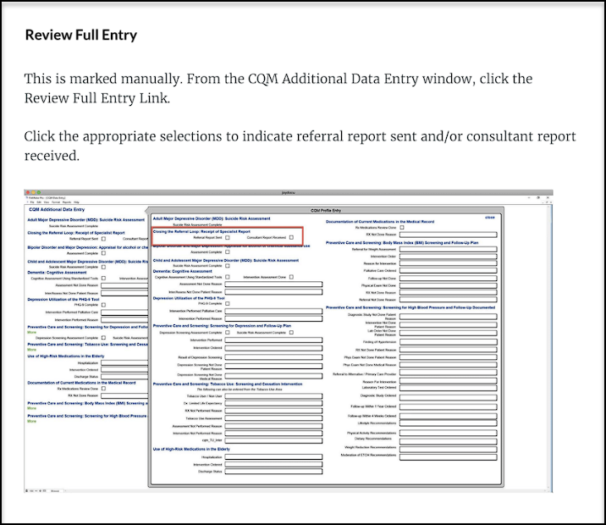
Task: Click Tobacco User / Non User field
Action: pos(273,396)
